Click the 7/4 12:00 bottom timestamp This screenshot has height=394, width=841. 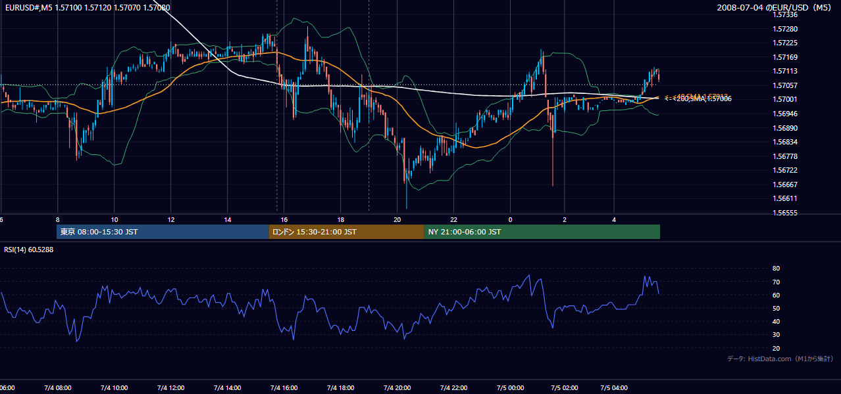(171, 388)
